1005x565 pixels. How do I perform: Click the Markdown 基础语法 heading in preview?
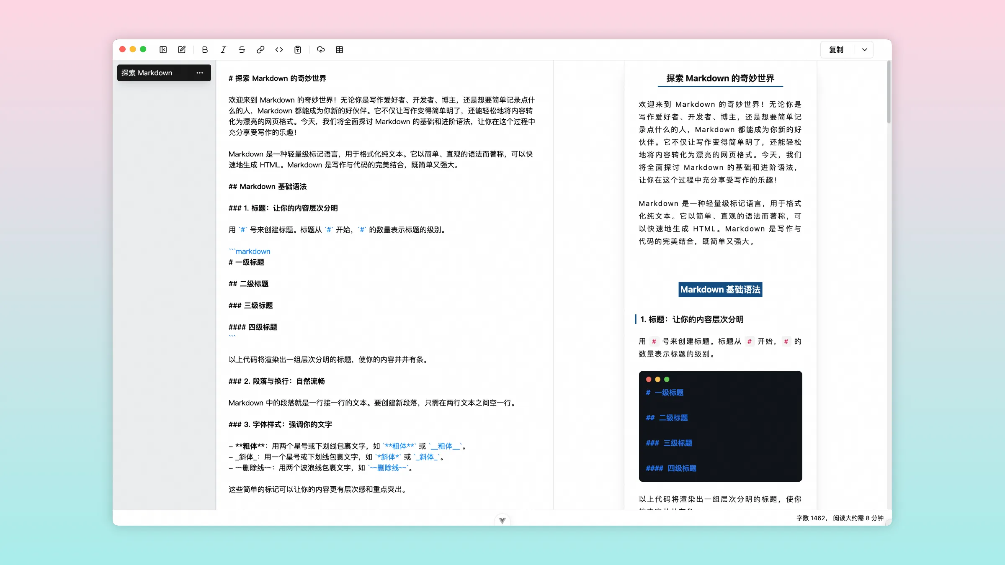tap(720, 290)
